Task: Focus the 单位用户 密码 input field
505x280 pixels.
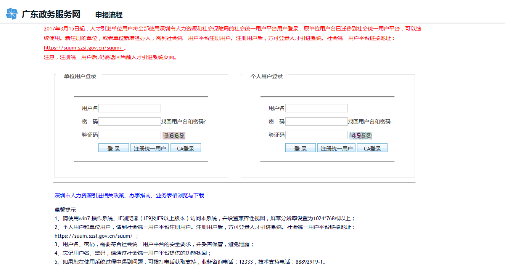Action: click(130, 122)
